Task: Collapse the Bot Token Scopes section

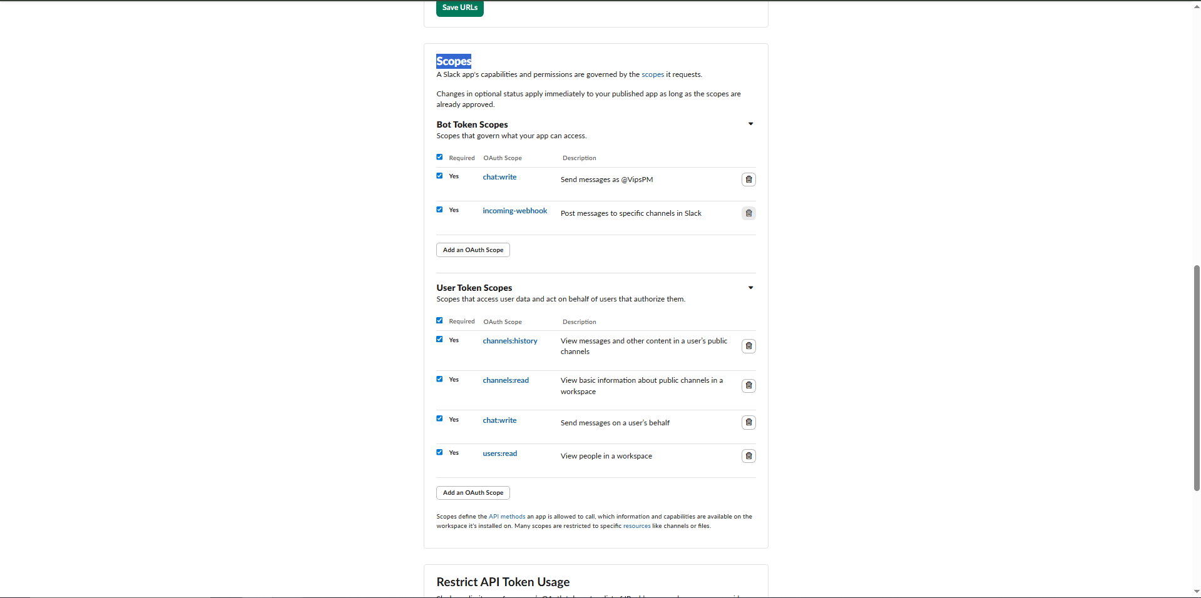Action: pos(750,124)
